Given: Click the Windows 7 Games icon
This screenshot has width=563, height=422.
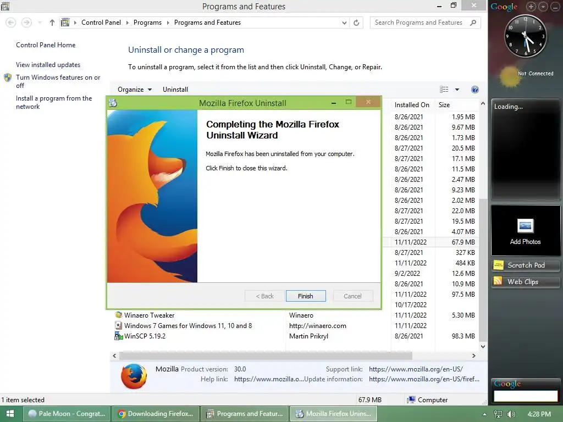Looking at the screenshot, I should [x=119, y=325].
